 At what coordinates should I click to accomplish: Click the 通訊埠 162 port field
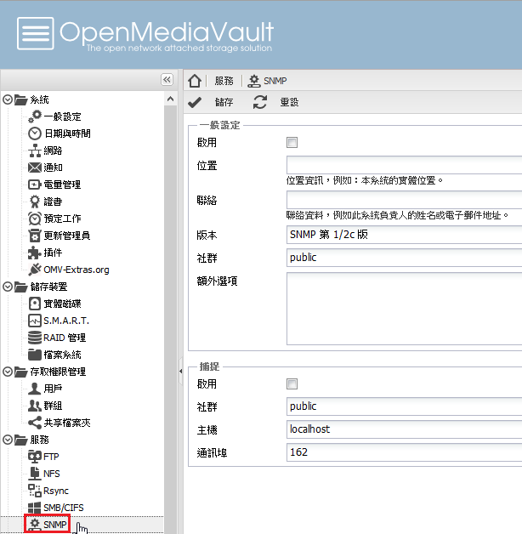click(x=404, y=452)
